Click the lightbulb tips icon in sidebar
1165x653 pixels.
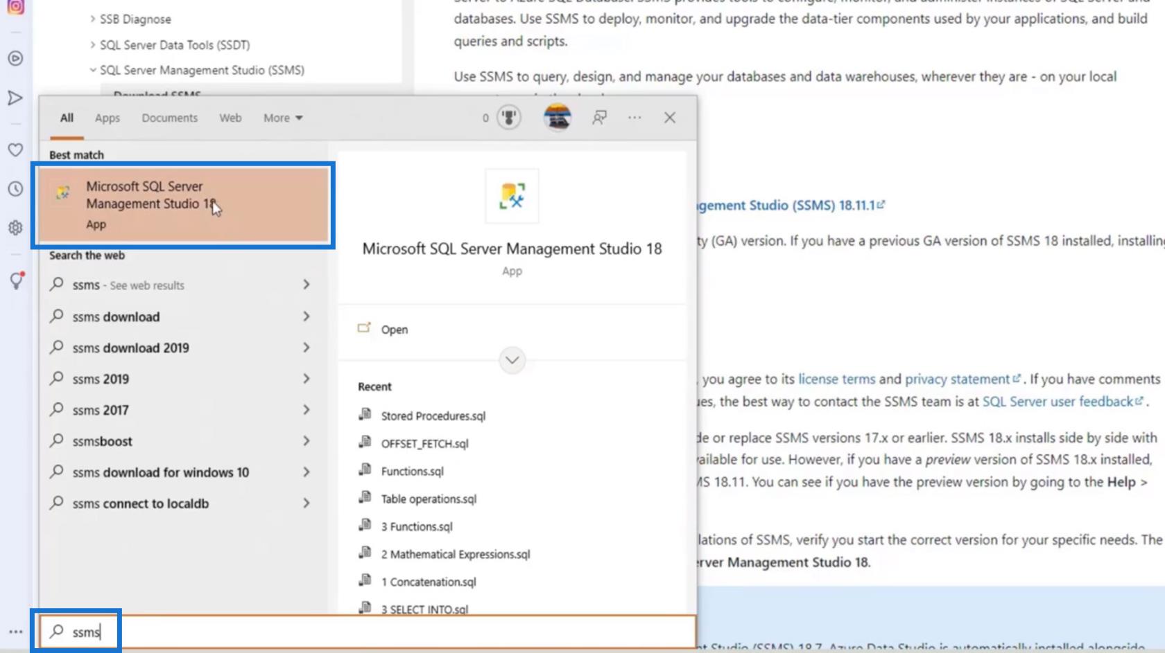click(16, 280)
